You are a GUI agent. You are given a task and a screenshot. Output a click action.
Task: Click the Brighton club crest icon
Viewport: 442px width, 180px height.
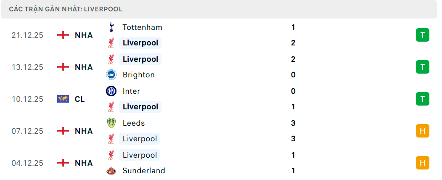point(111,75)
